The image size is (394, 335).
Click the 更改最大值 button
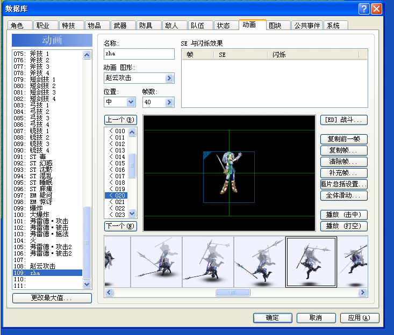coord(52,298)
